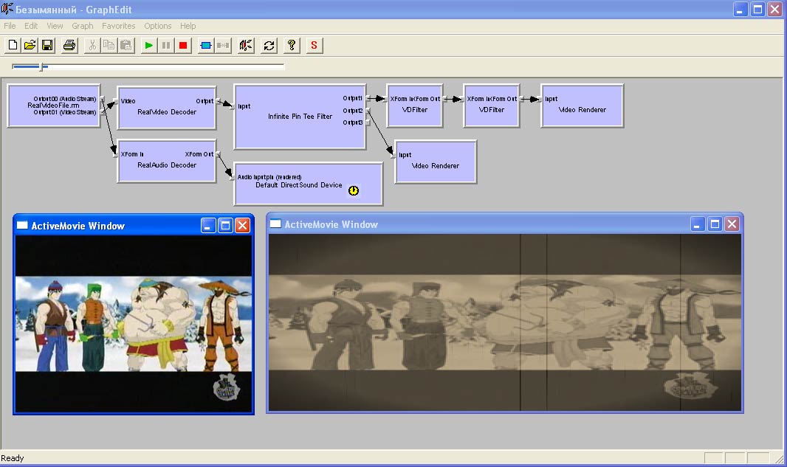Viewport: 787px width, 467px height.
Task: Click the Ready status bar text
Action: 12,458
